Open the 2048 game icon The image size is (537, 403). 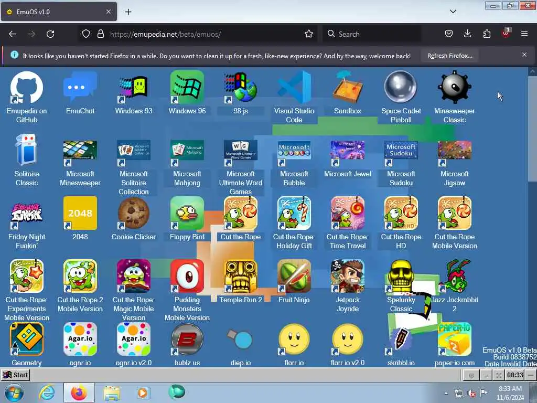pos(80,213)
